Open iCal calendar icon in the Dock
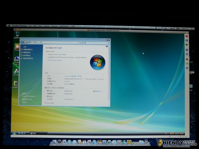Screen dimensions: 199x149 point(84,142)
